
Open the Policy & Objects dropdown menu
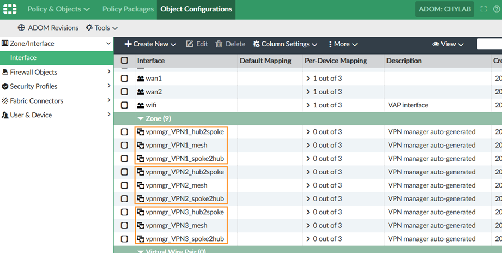pos(58,9)
